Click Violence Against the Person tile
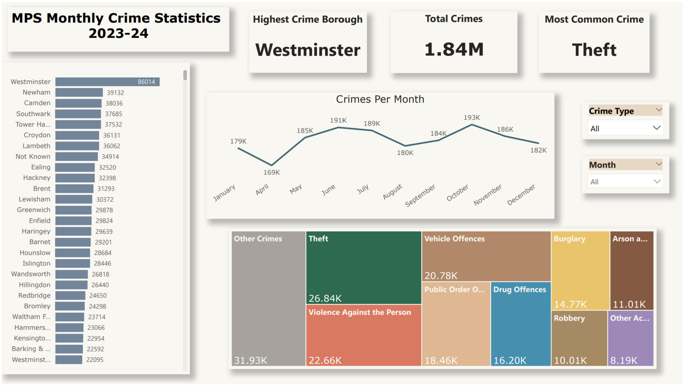The height and width of the screenshot is (386, 683). [363, 335]
